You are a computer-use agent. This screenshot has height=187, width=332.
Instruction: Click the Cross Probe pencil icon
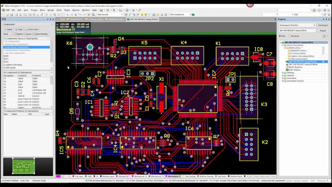(89, 15)
